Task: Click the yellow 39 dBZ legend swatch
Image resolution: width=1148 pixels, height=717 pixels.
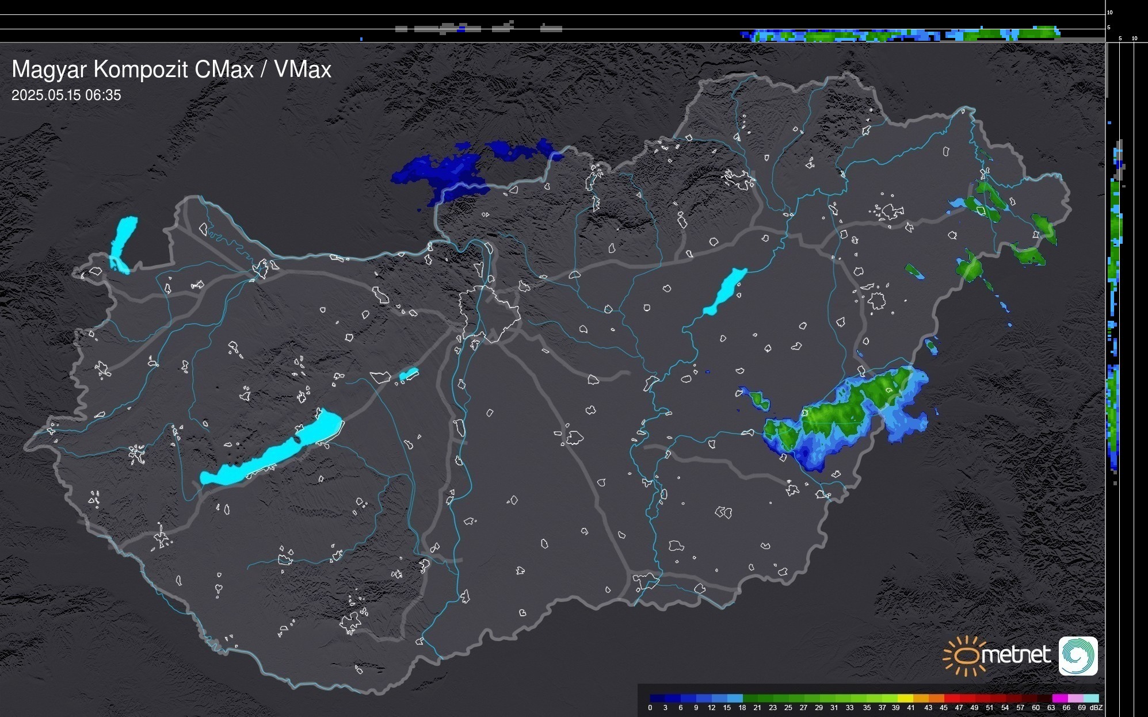Action: [x=905, y=698]
